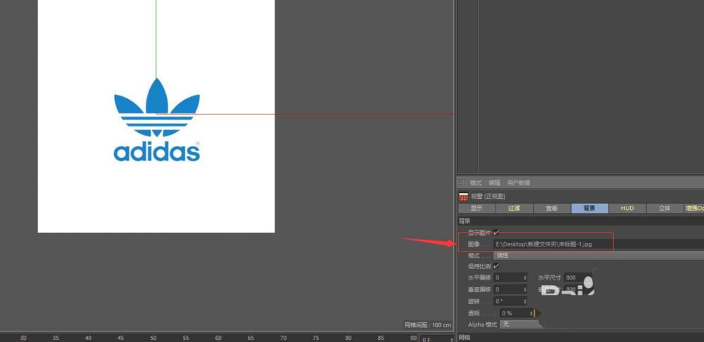Toggle the 保持比例 checkbox
704x342 pixels.
496,266
